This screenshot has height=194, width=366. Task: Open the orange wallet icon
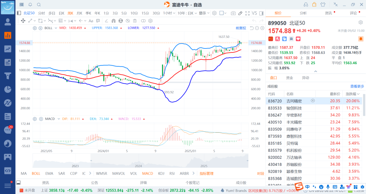pos(314,4)
